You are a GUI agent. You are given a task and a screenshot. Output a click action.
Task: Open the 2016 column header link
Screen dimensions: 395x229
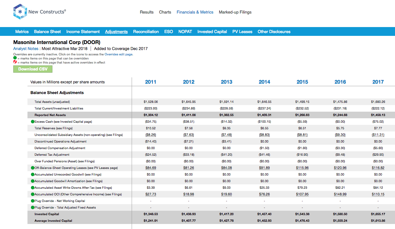point(340,82)
